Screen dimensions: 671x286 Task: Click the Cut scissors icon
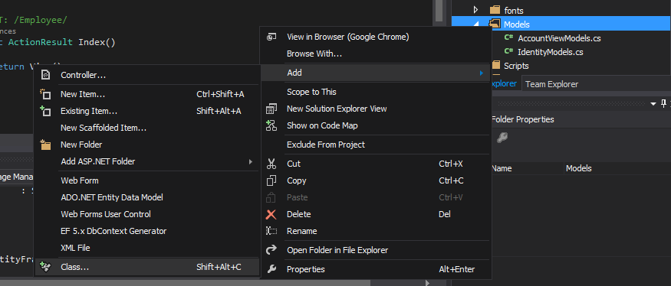(x=271, y=164)
